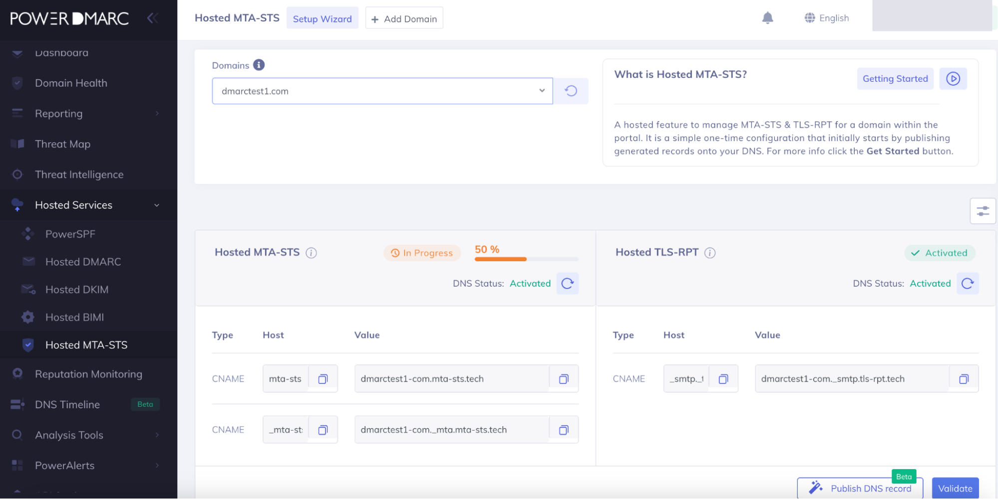998x499 pixels.
Task: Click the globe language icon
Action: click(809, 18)
